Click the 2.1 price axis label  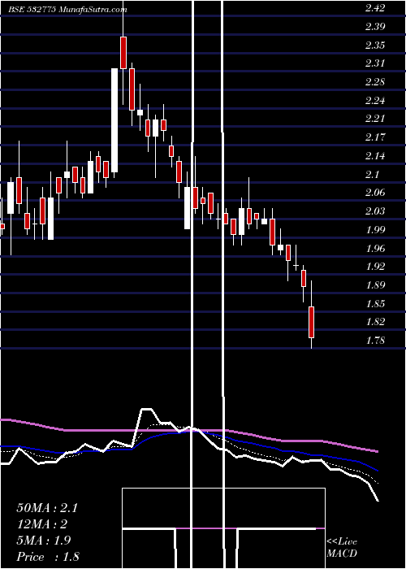[x=372, y=175]
